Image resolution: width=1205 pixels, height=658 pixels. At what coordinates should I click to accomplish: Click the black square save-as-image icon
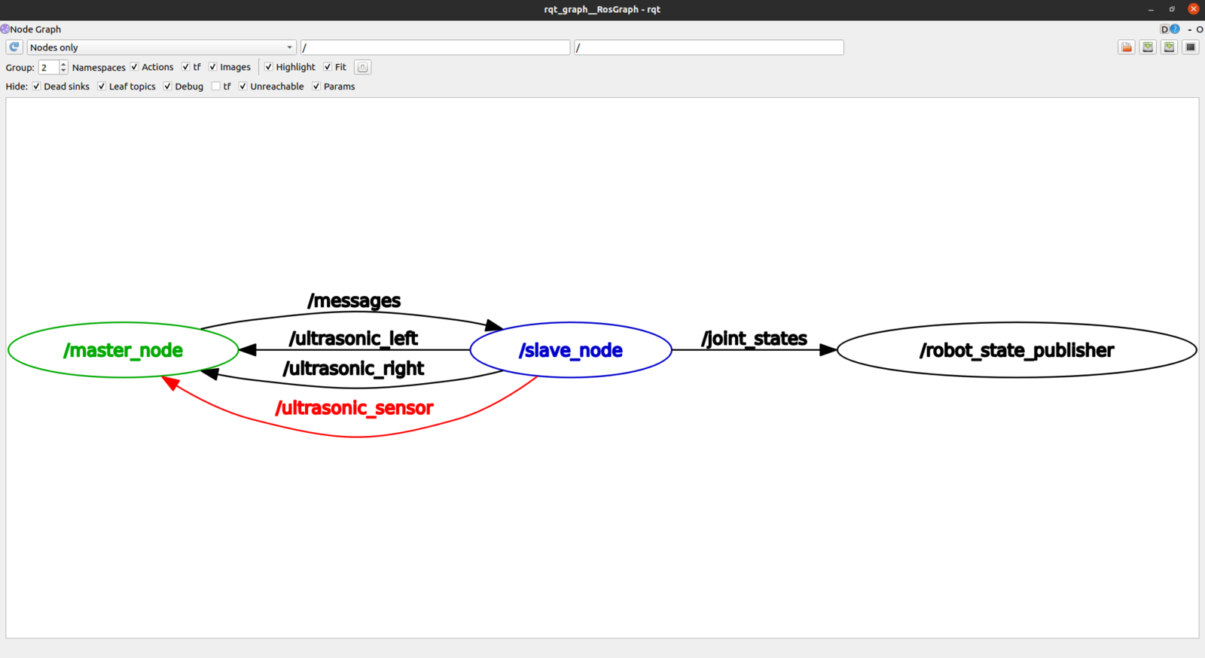click(x=1190, y=47)
